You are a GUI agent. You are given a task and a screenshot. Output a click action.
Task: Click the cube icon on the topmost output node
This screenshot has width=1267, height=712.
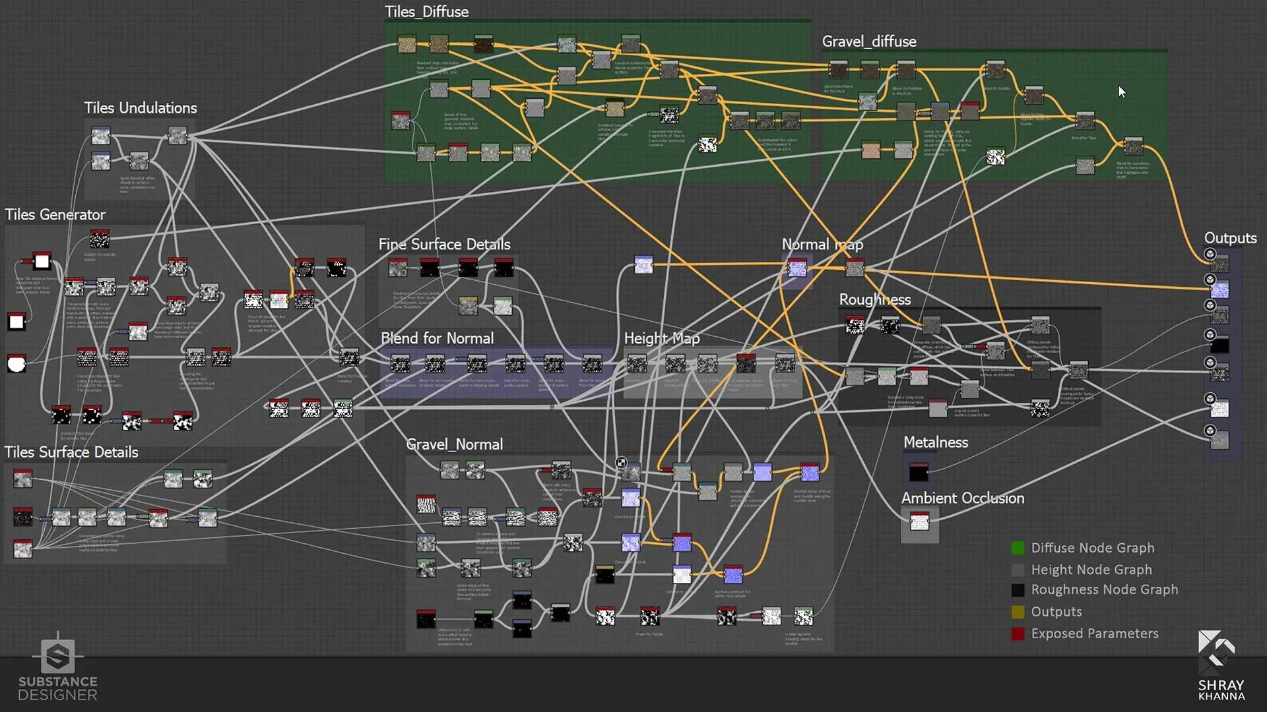[x=1210, y=254]
